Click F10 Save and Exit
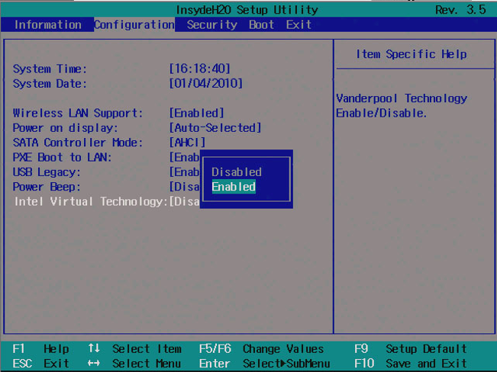The image size is (497, 372). pyautogui.click(x=410, y=364)
